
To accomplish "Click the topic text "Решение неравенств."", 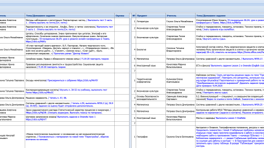I will pyautogui.click(x=37, y=98).
